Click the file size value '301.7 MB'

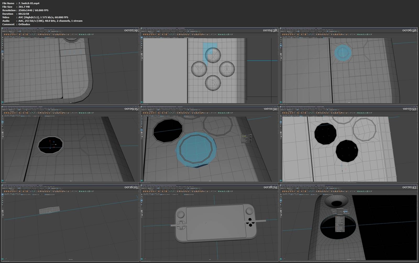pos(24,7)
